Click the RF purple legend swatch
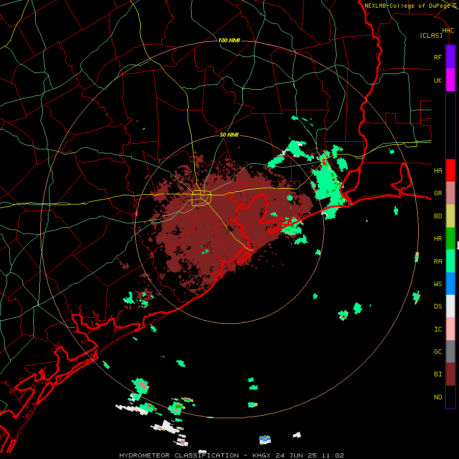Screen dimensions: 459x459 pos(450,57)
